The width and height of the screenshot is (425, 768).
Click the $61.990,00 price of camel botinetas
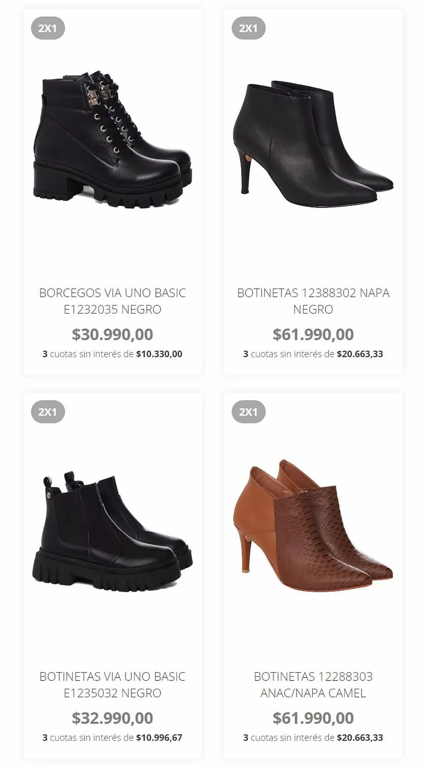(x=313, y=718)
